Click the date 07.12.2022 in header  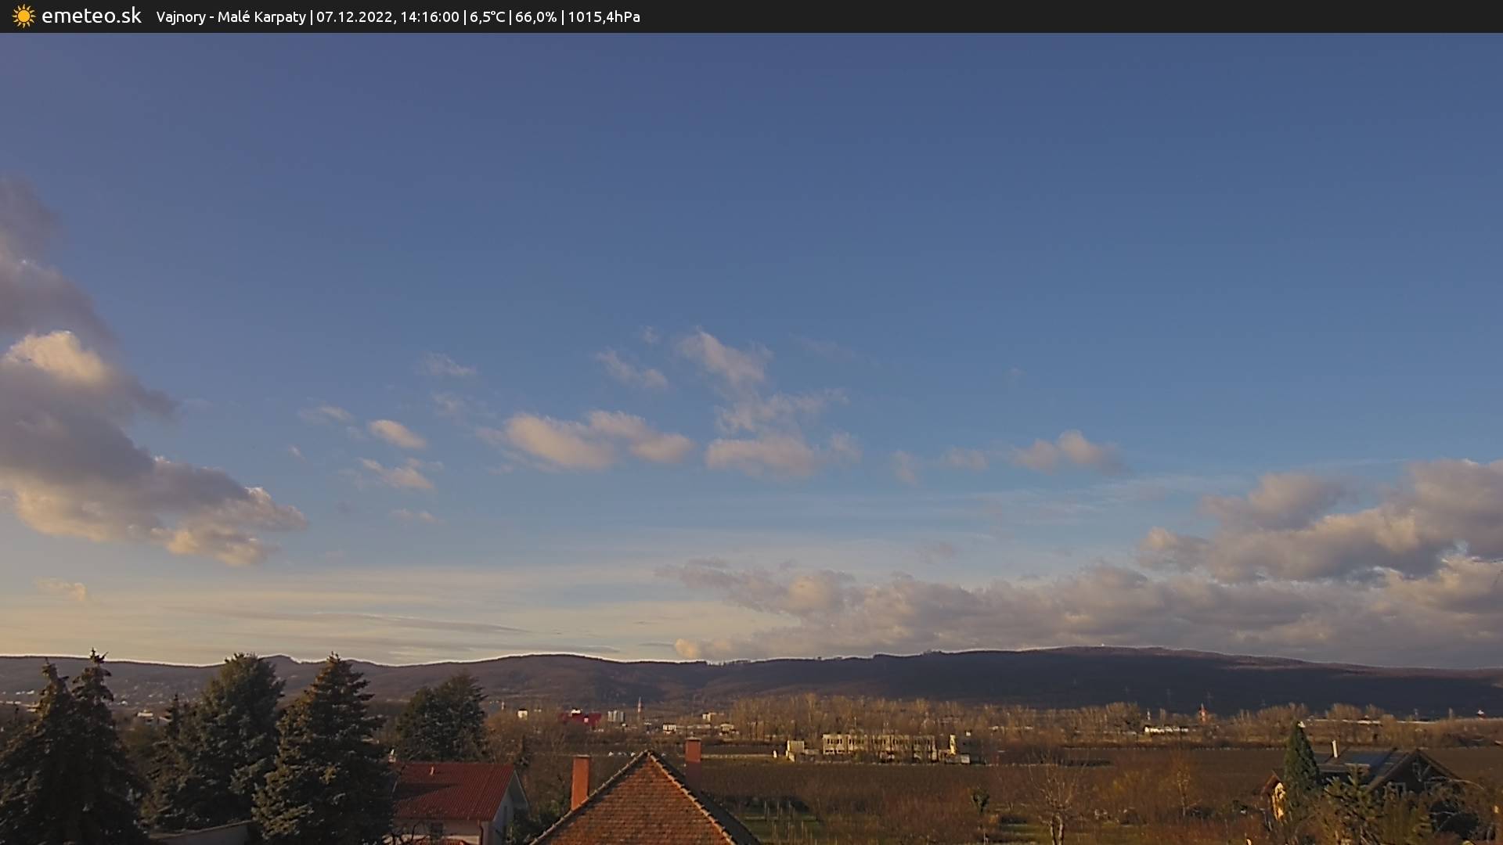click(354, 17)
